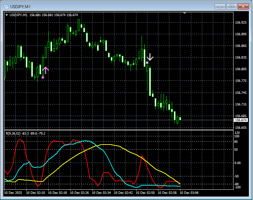The height and width of the screenshot is (200, 253).
Task: Close the USDJPY,M1 chart window
Action: [x=243, y=6]
